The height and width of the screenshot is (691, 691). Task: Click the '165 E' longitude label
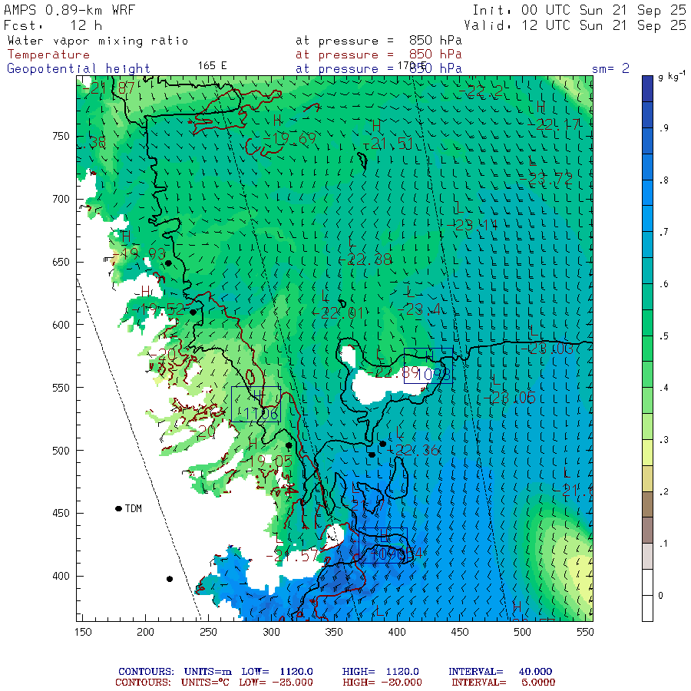point(212,66)
